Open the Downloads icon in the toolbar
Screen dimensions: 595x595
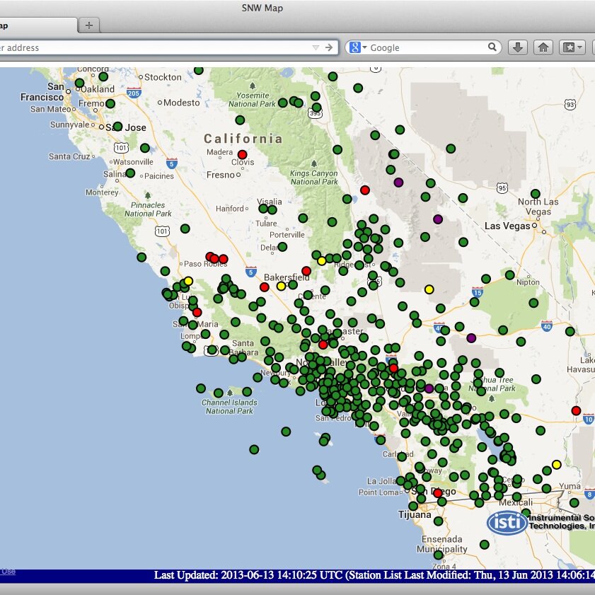pyautogui.click(x=519, y=47)
